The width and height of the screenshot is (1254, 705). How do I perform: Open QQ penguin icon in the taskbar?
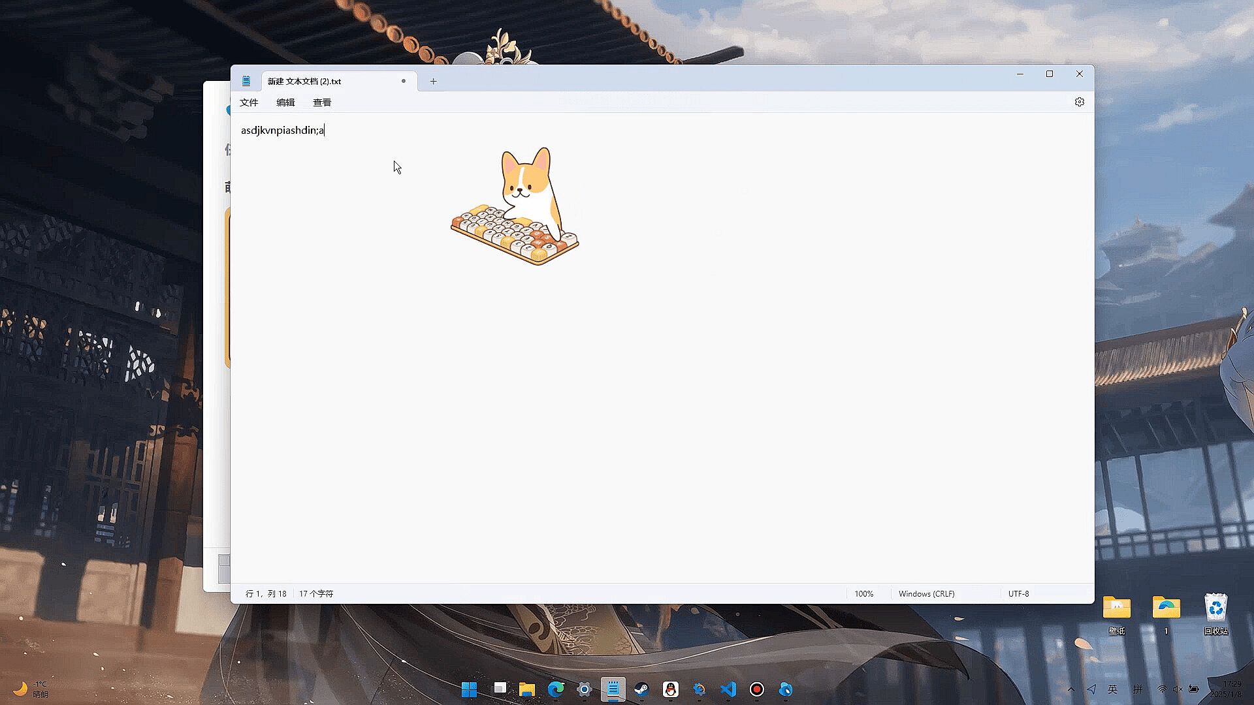671,689
